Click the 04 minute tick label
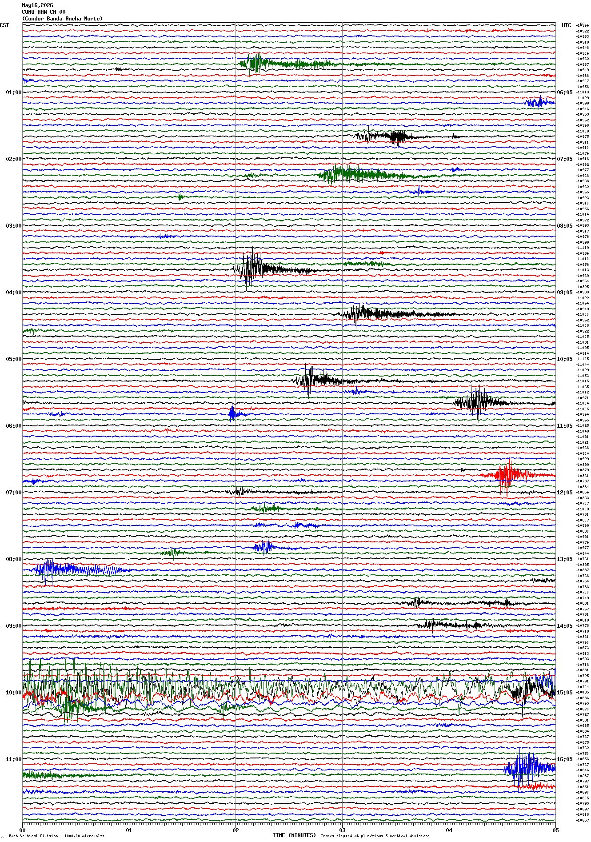 [449, 830]
